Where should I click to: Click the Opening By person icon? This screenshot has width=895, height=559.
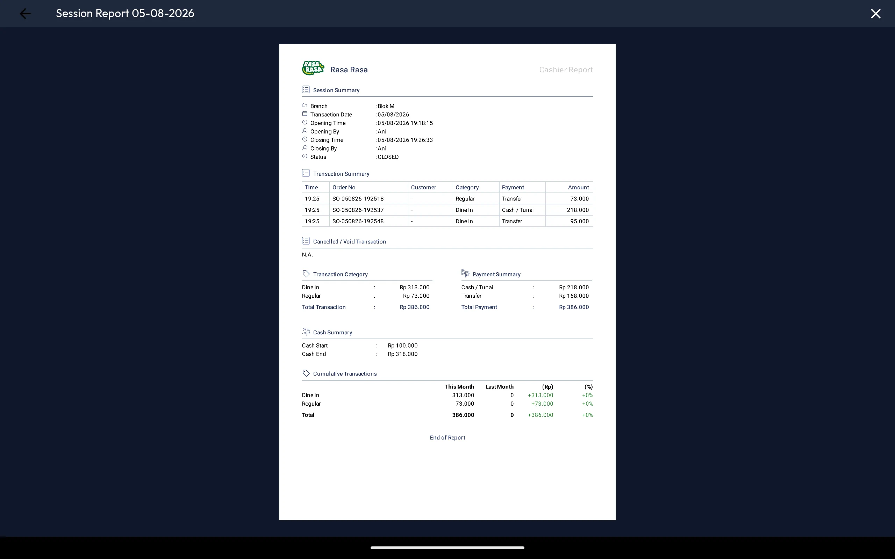tap(305, 131)
